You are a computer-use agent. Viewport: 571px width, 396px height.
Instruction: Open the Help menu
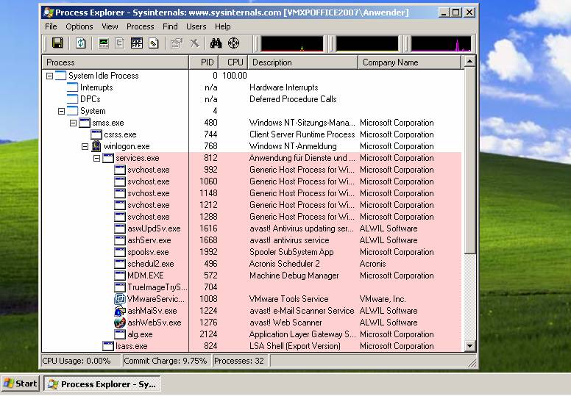[x=222, y=26]
